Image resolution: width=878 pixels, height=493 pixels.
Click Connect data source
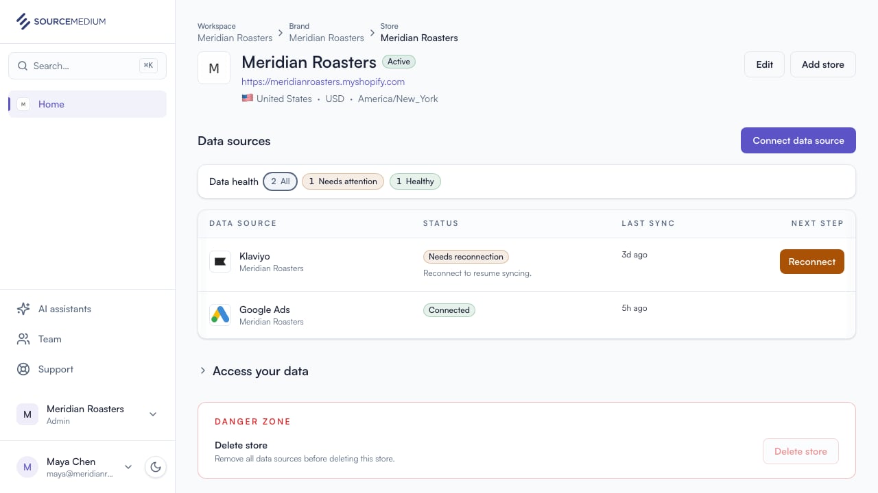click(x=798, y=140)
